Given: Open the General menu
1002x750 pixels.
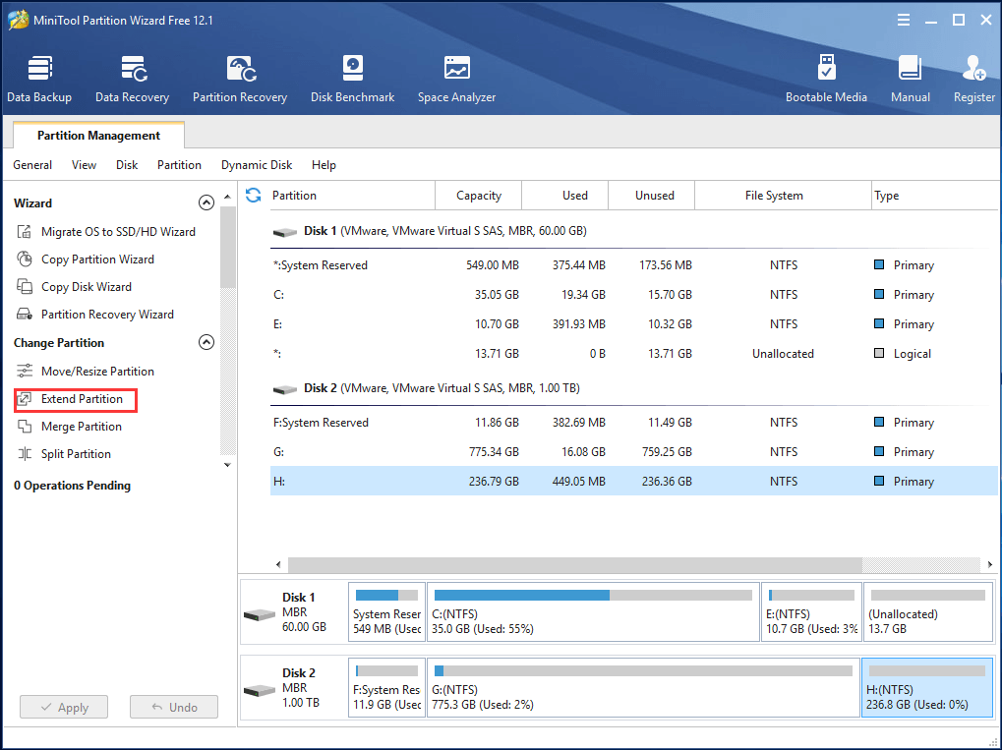Looking at the screenshot, I should click(32, 165).
